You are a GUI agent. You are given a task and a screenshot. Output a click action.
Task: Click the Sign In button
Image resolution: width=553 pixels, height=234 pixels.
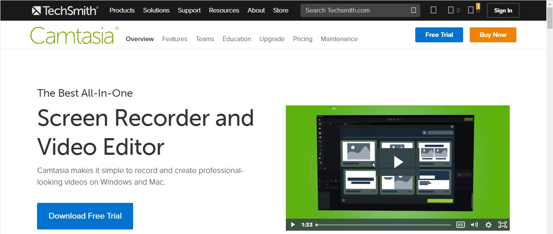tap(503, 10)
